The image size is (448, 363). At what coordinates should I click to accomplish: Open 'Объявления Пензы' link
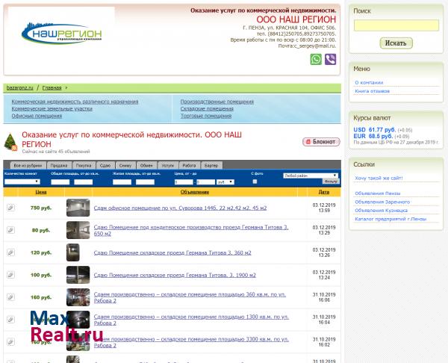point(377,193)
